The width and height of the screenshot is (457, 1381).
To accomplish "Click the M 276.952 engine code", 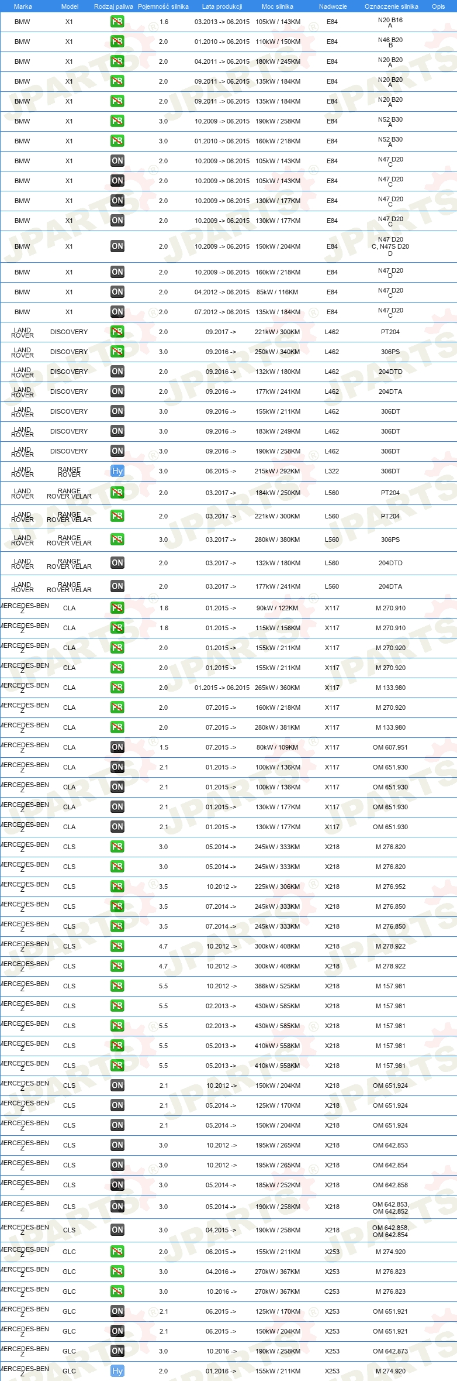I will [x=390, y=887].
